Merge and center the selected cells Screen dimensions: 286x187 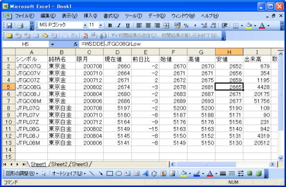point(166,26)
